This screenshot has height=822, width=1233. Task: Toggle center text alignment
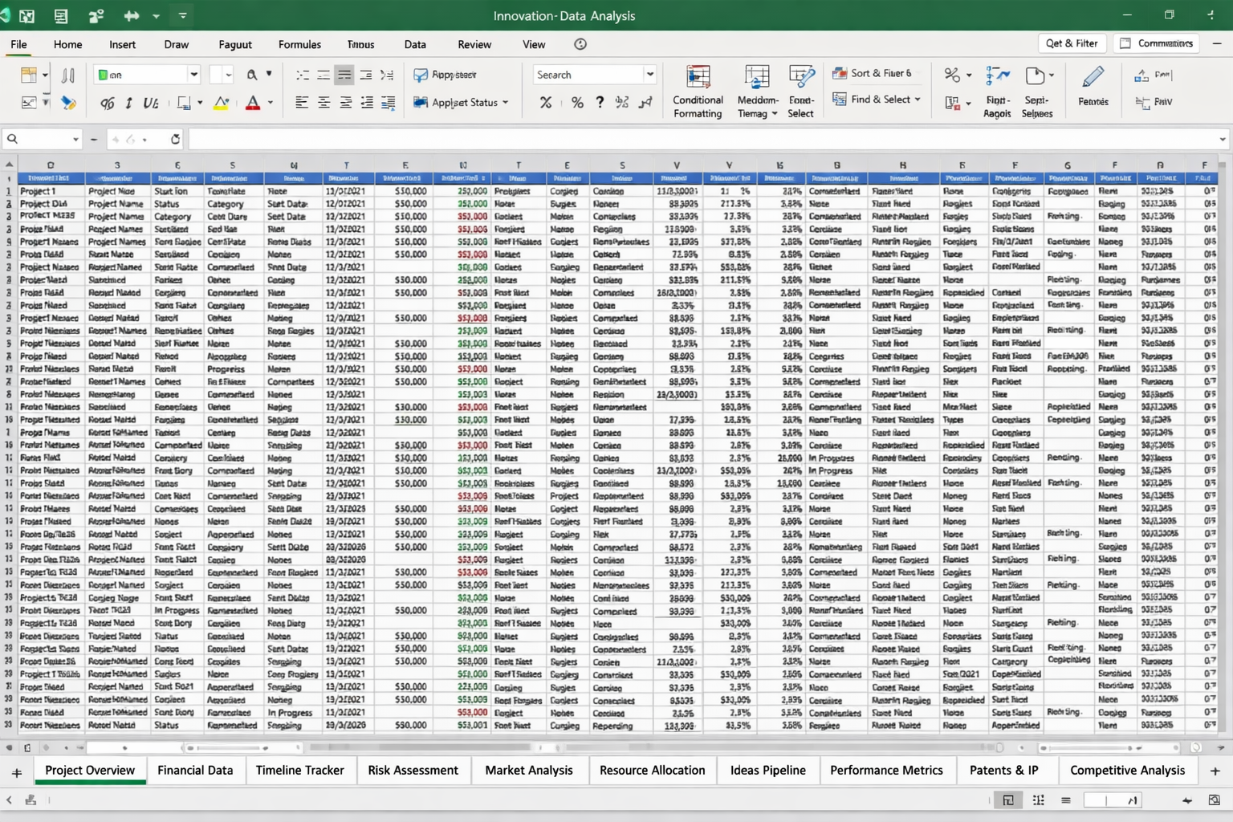pos(324,103)
